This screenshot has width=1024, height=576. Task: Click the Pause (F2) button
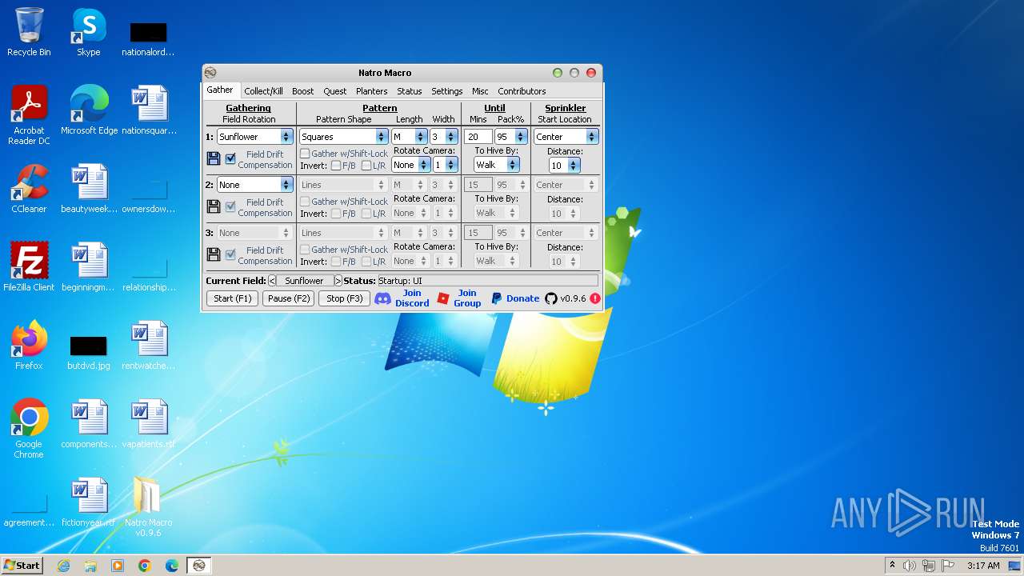click(288, 298)
